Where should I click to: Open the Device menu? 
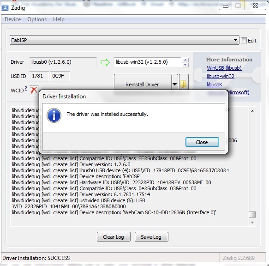pos(13,19)
